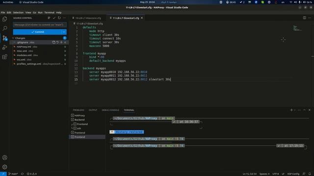Collapse the Changes section
Viewport: 314px width, 176px height.
click(x=13, y=38)
